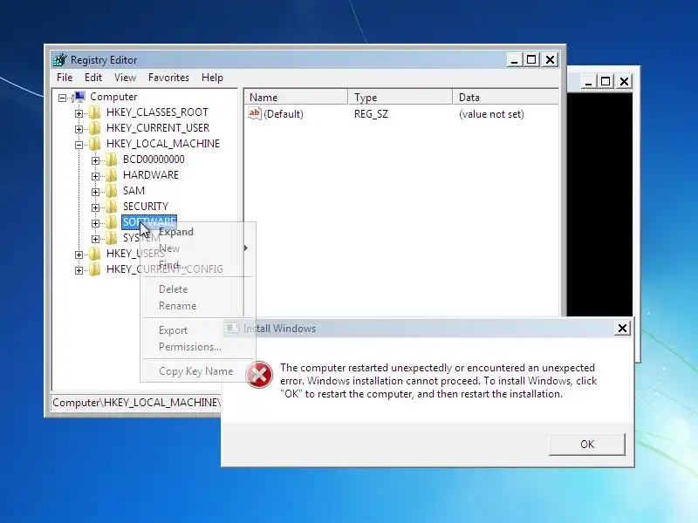Expand the HARDWARE node
This screenshot has height=523, width=698.
(95, 176)
